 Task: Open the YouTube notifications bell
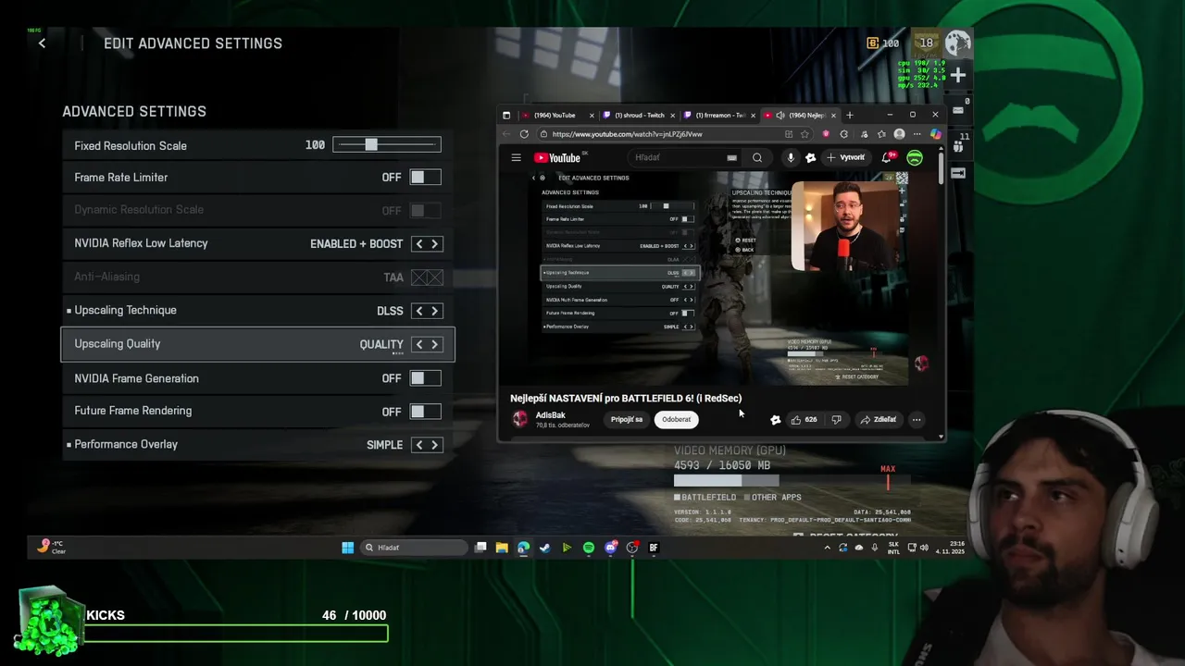(887, 158)
